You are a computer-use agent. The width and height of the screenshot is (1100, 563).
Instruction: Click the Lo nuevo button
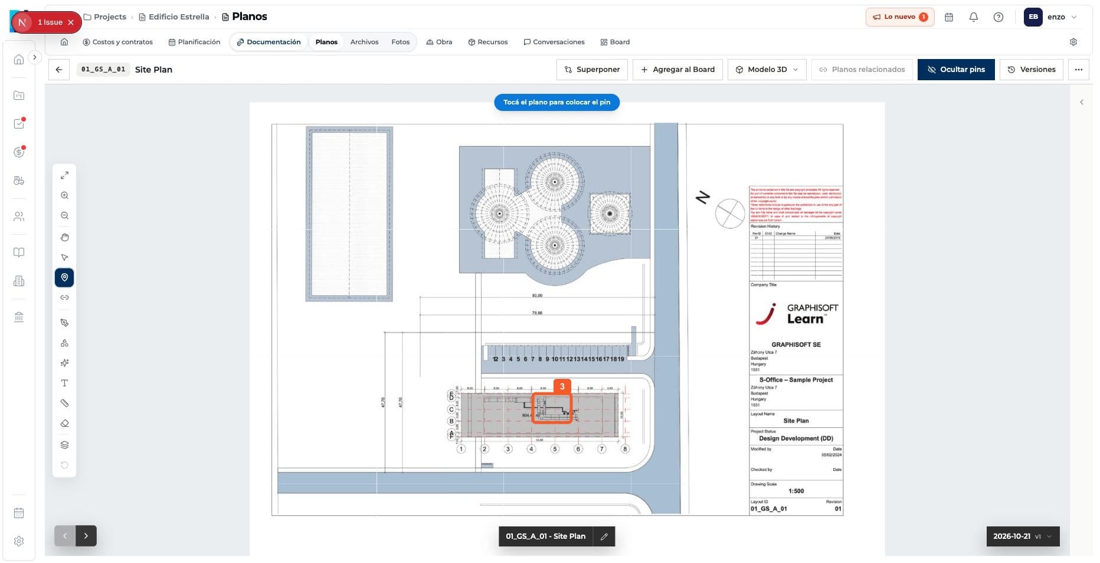pos(900,17)
